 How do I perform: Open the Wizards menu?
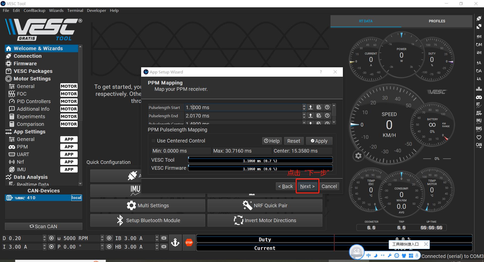pyautogui.click(x=56, y=10)
